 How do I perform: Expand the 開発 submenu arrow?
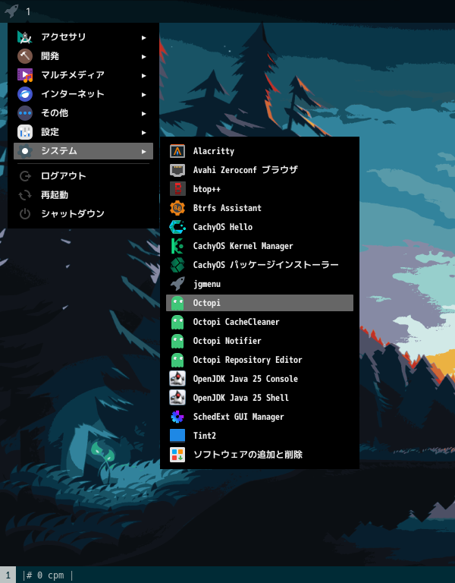pyautogui.click(x=144, y=56)
